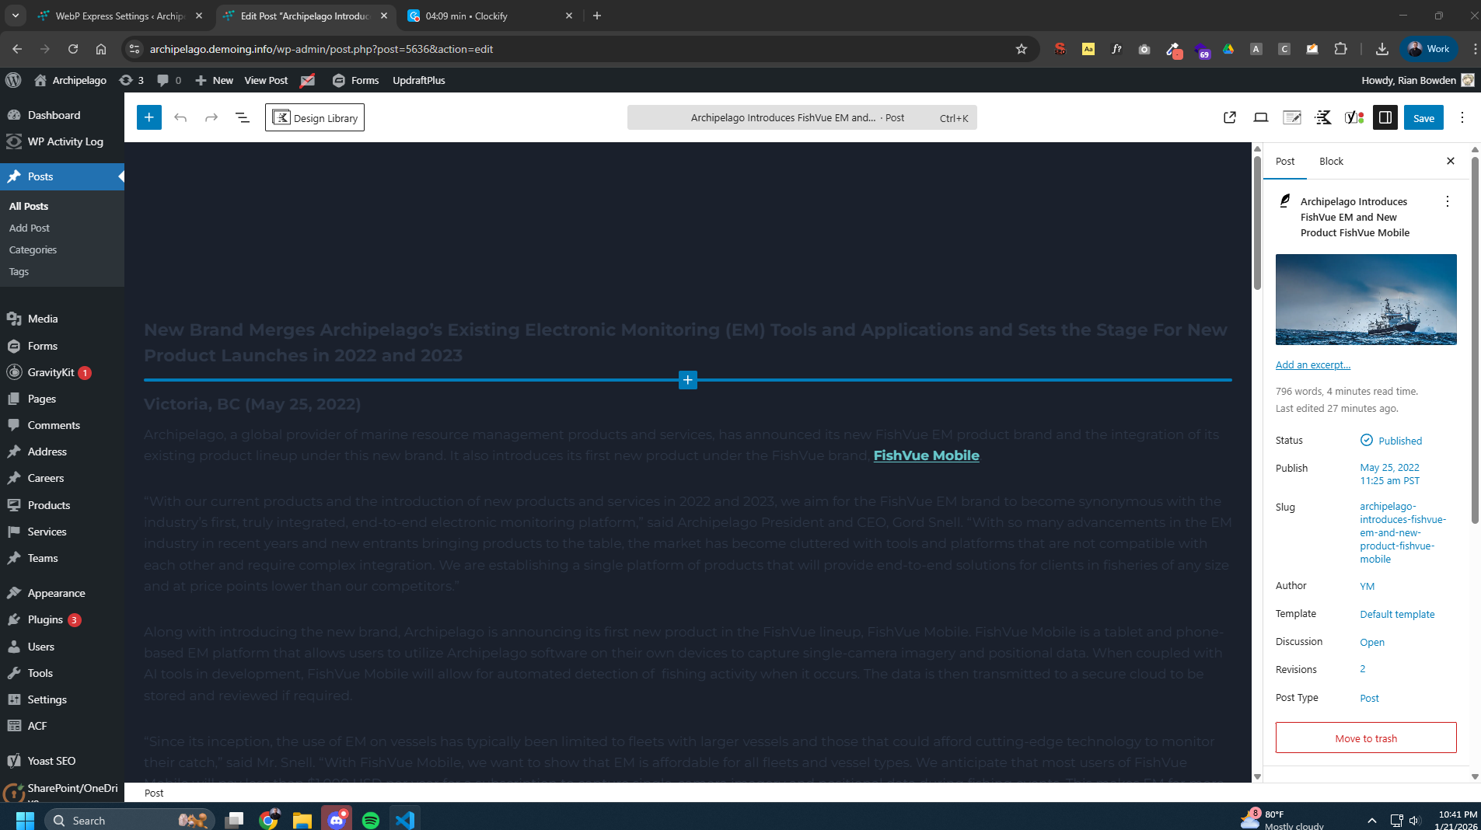
Task: Switch to the Block tab
Action: click(x=1330, y=161)
